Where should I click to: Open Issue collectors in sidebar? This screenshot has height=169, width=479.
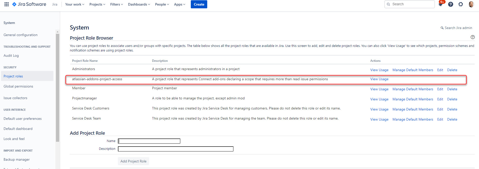pos(15,98)
